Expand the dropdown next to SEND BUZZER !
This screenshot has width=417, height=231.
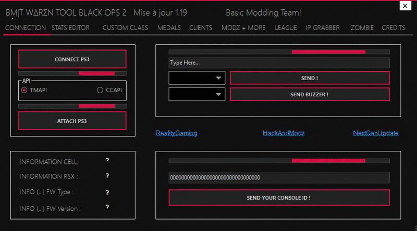[197, 94]
